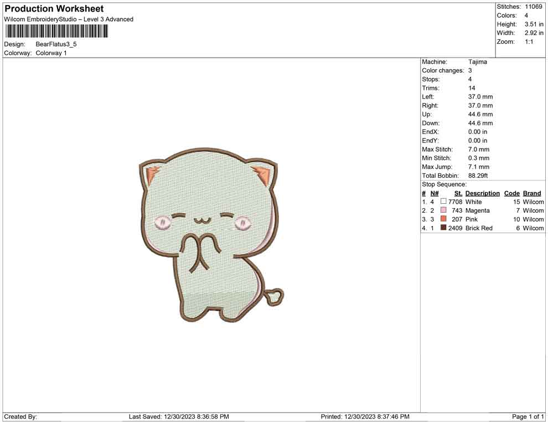Viewport: 548px width, 422px height.
Task: Select design name 'BearFlatus3_5'
Action: (x=56, y=44)
